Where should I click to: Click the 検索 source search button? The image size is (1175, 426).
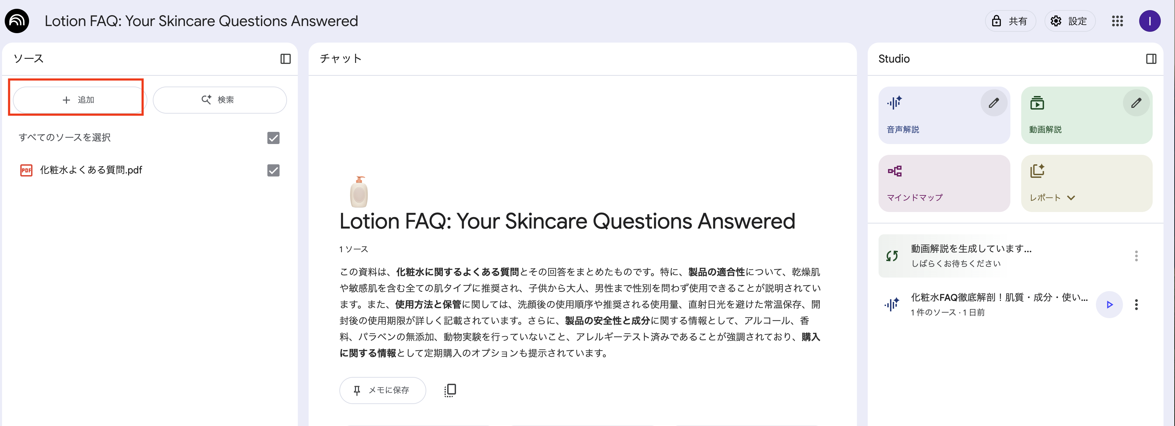click(x=219, y=100)
